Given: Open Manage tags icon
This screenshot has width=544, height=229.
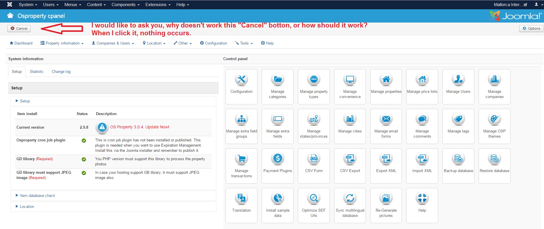Looking at the screenshot, I should (458, 126).
